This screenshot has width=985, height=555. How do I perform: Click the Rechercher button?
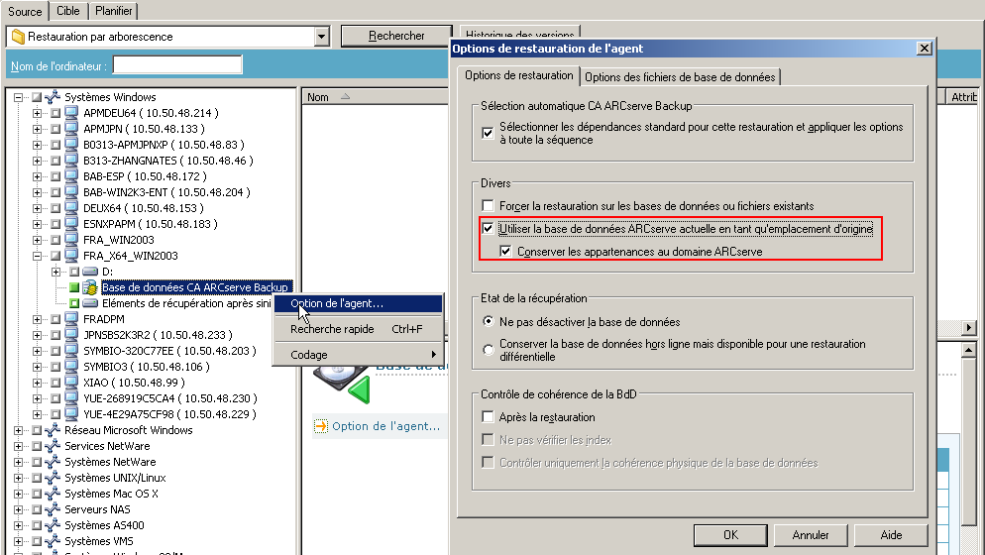[x=396, y=37]
